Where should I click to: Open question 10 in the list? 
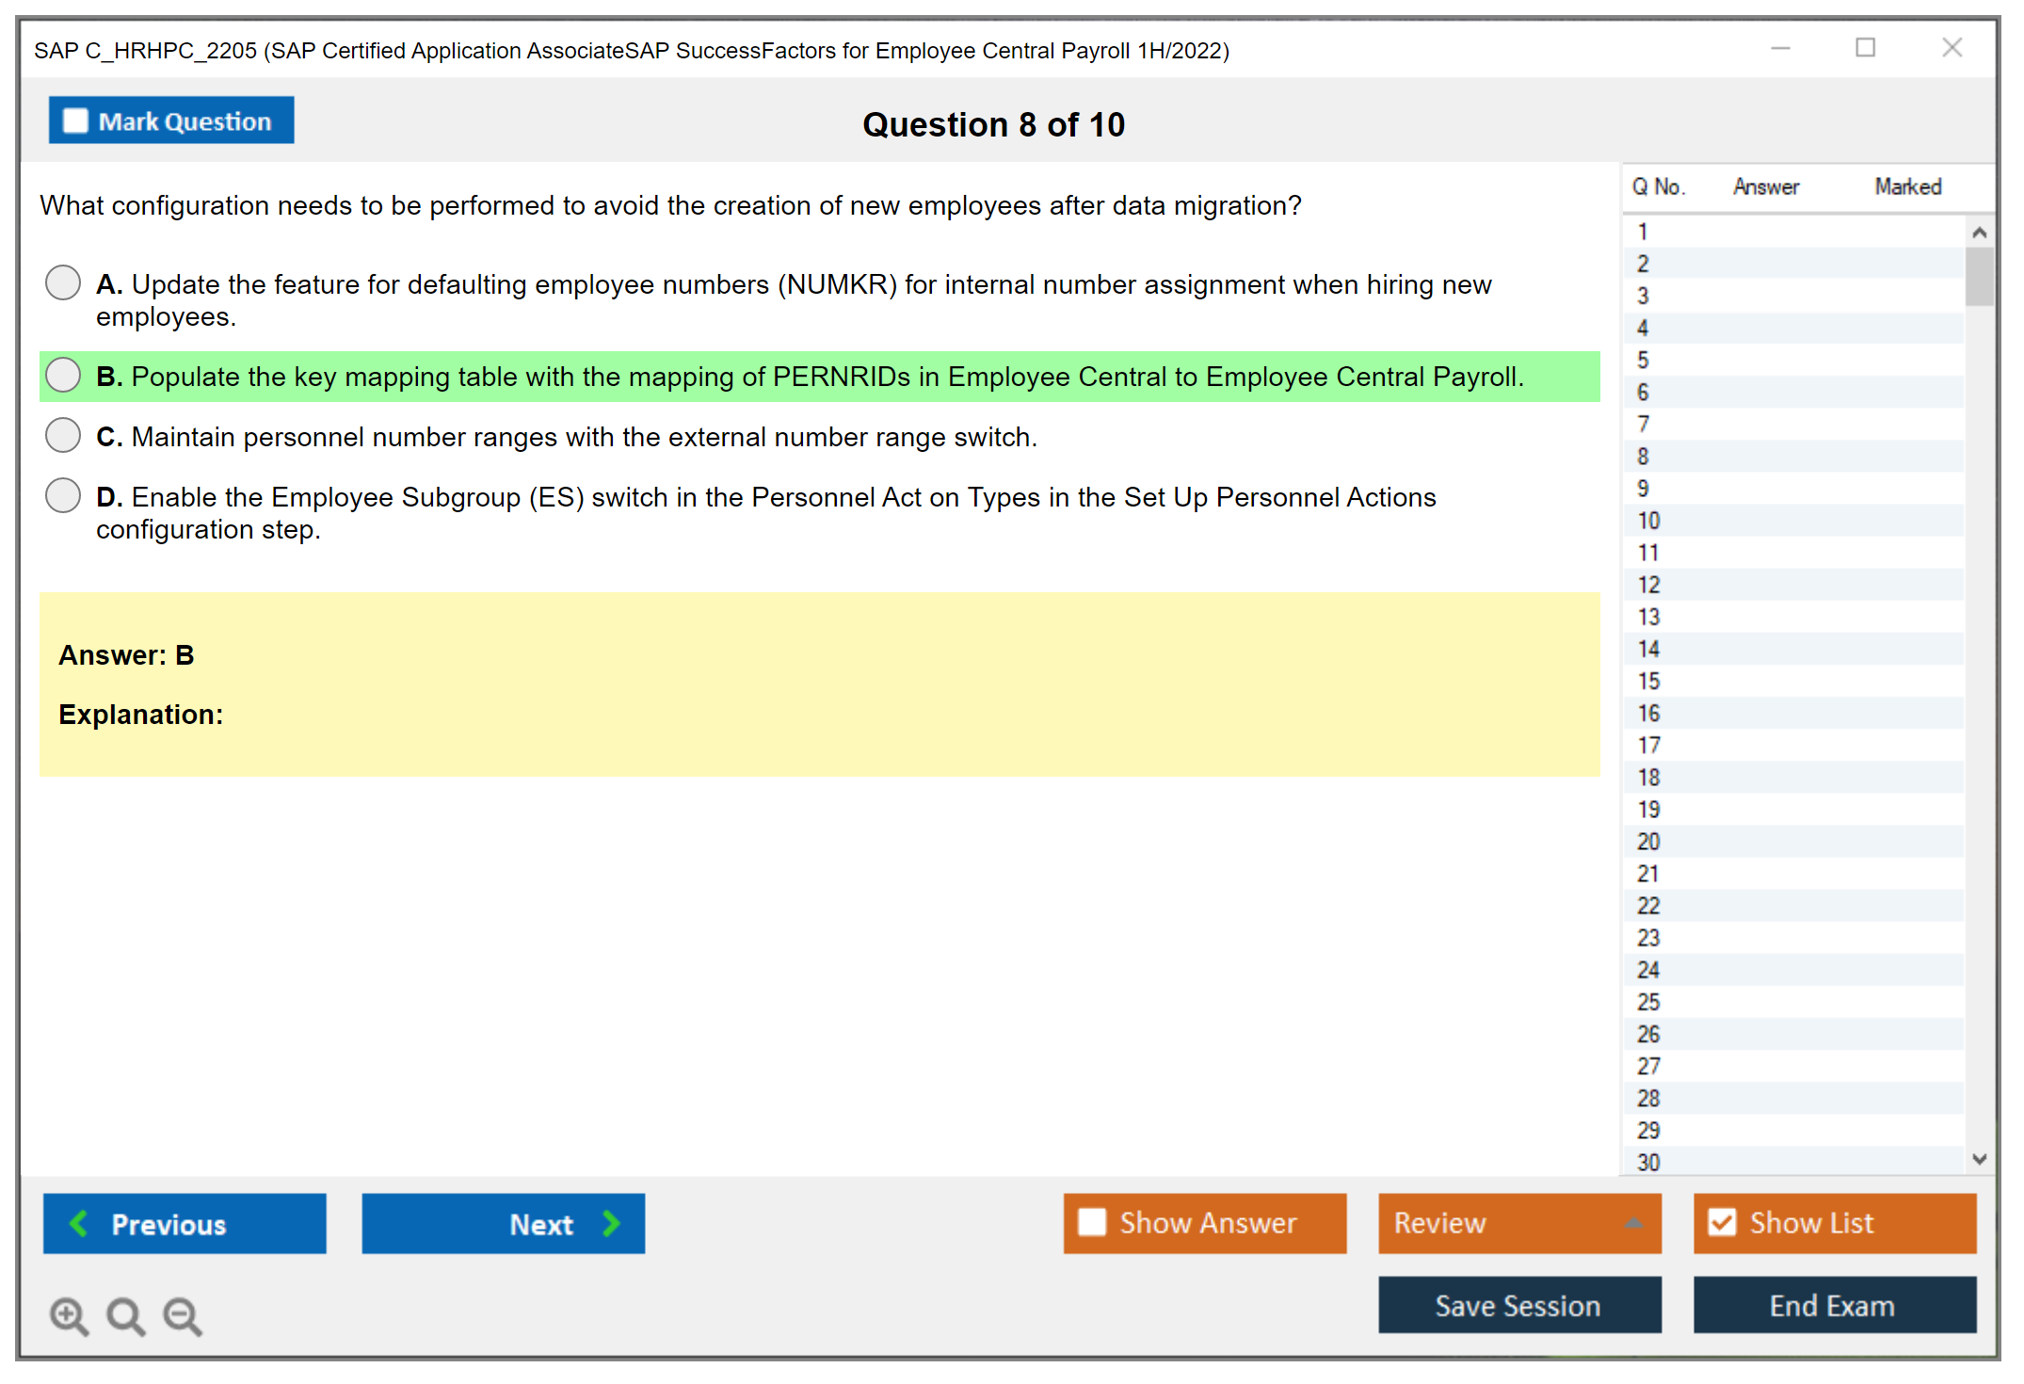(x=1648, y=521)
